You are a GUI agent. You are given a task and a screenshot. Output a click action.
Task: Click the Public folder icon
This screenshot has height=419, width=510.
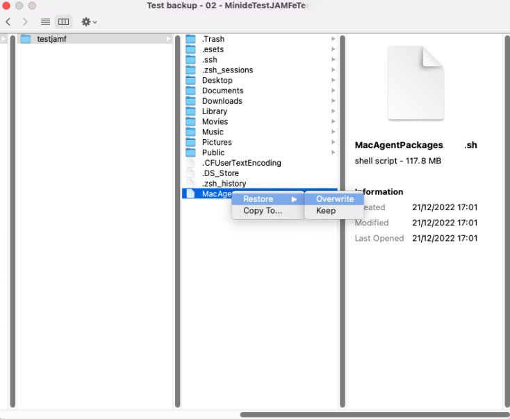coord(190,152)
